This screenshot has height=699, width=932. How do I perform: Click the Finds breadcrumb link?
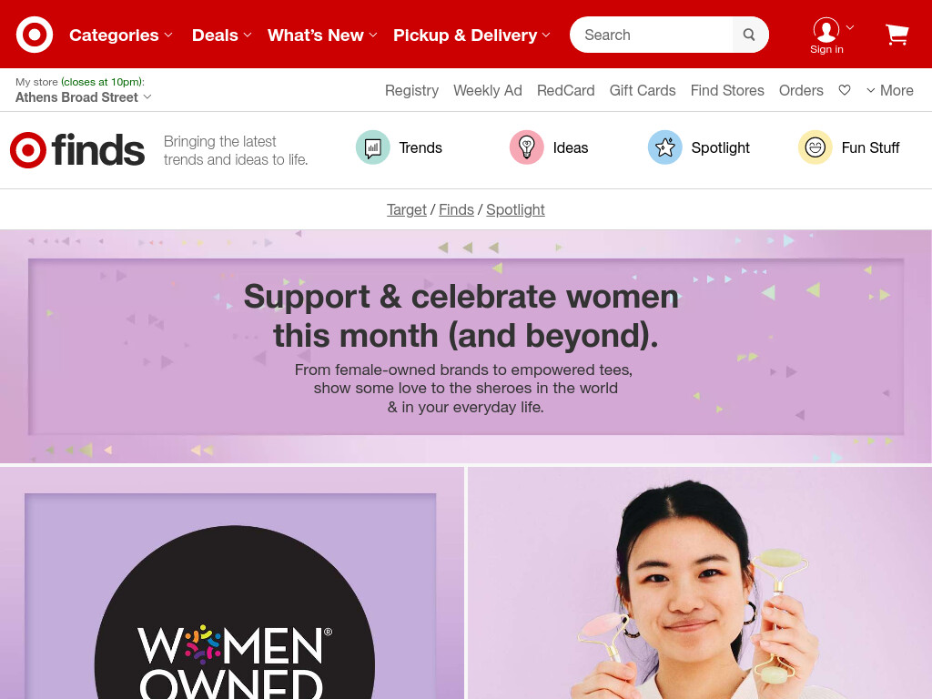[x=456, y=210]
